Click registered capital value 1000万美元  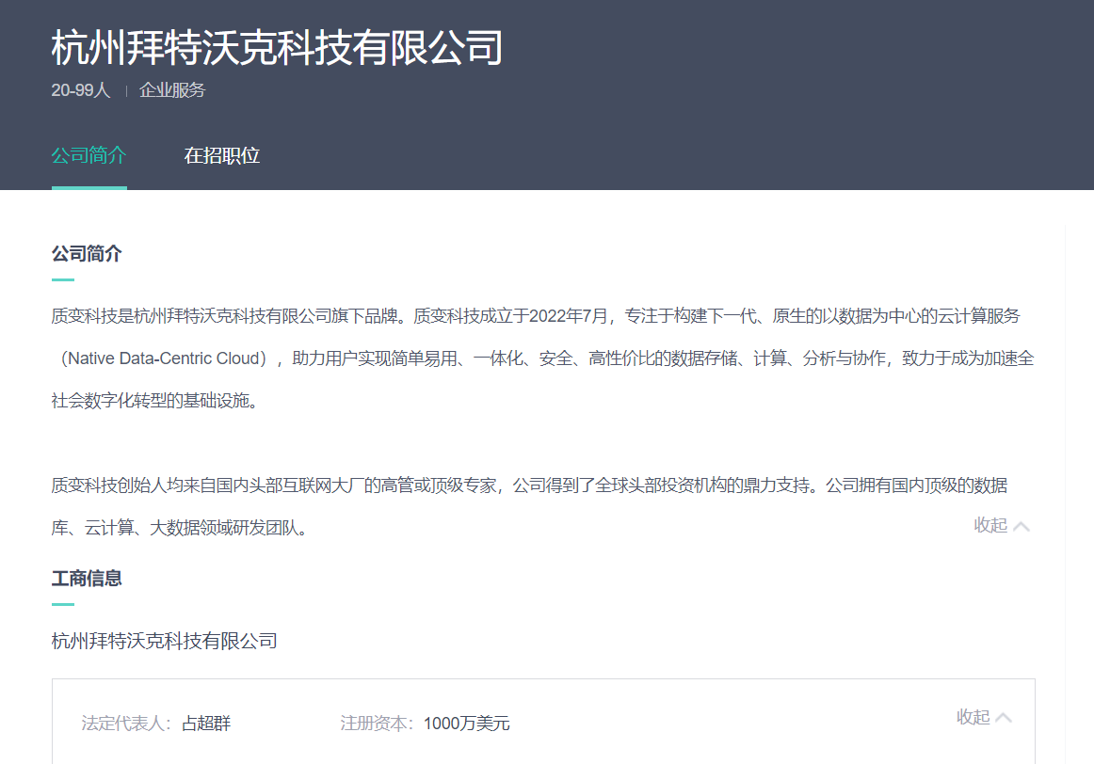(x=467, y=724)
